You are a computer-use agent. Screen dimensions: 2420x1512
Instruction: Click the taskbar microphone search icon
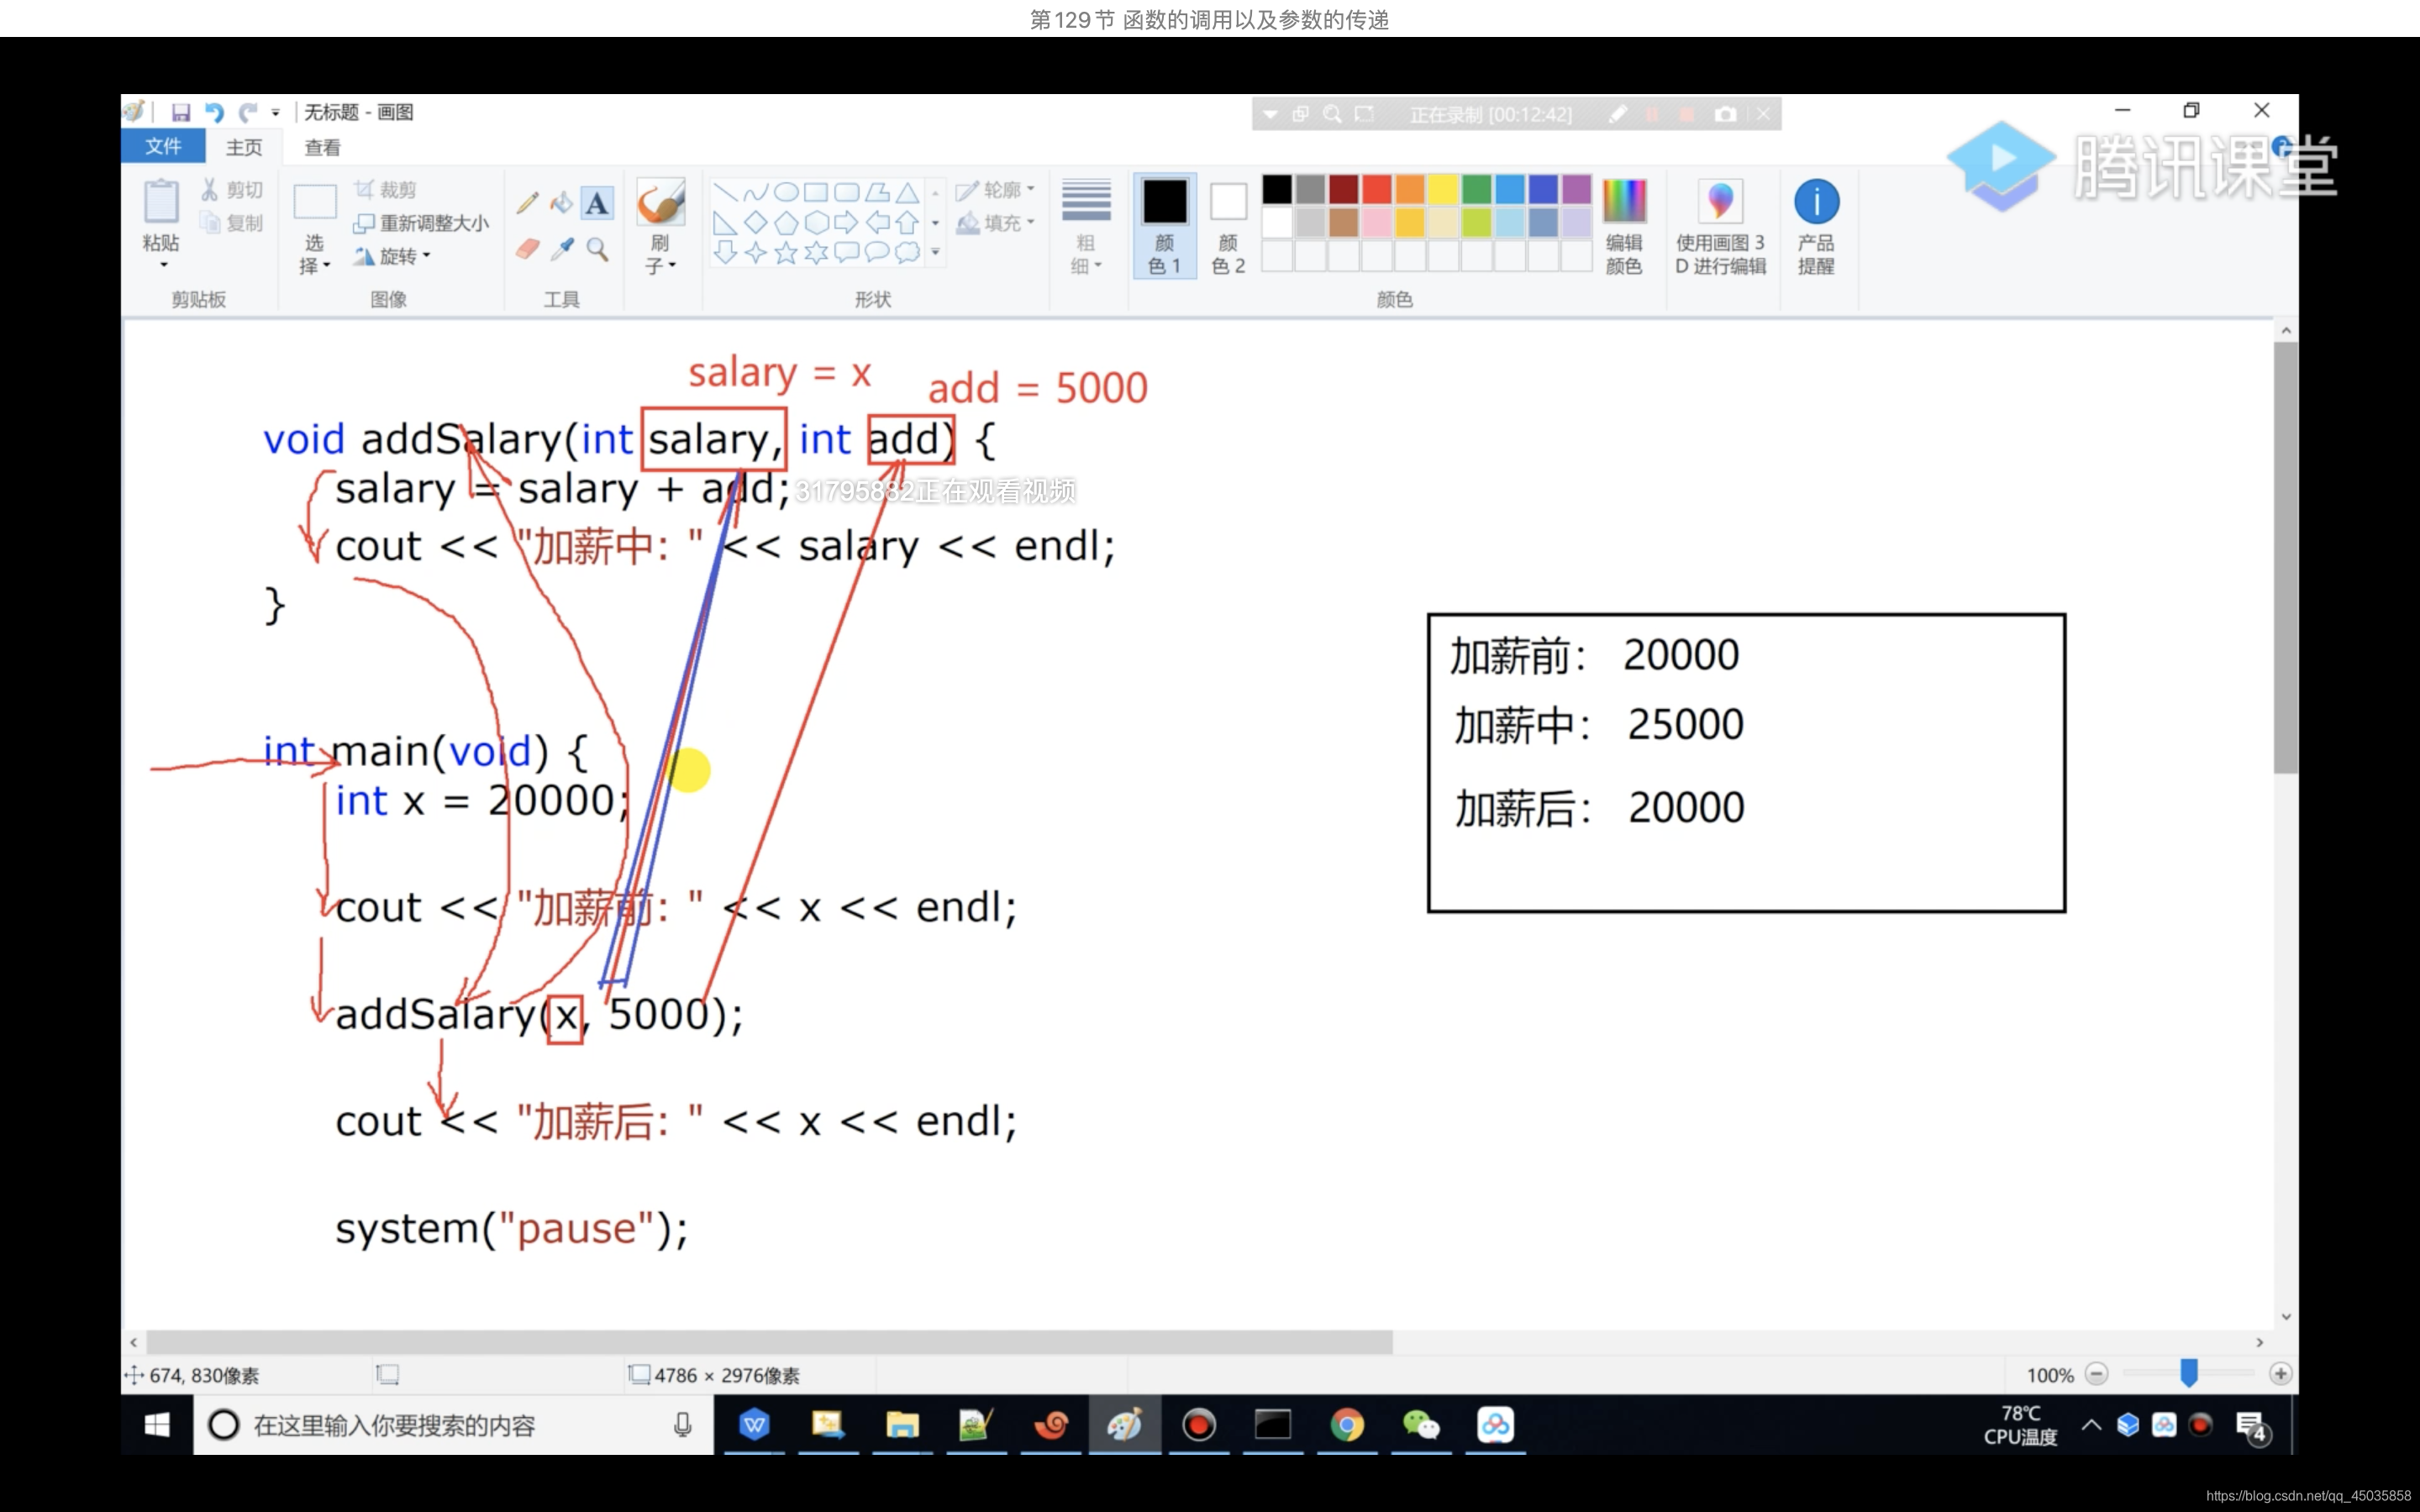click(x=683, y=1425)
